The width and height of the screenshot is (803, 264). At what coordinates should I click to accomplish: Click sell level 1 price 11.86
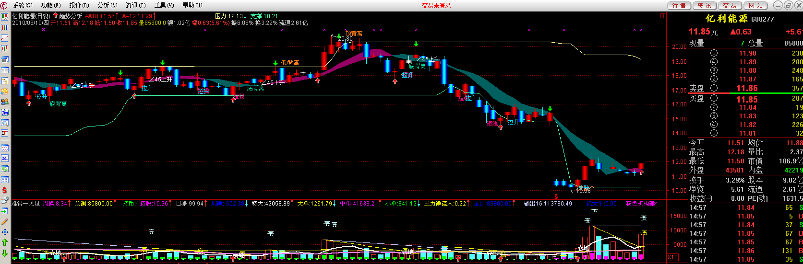747,88
